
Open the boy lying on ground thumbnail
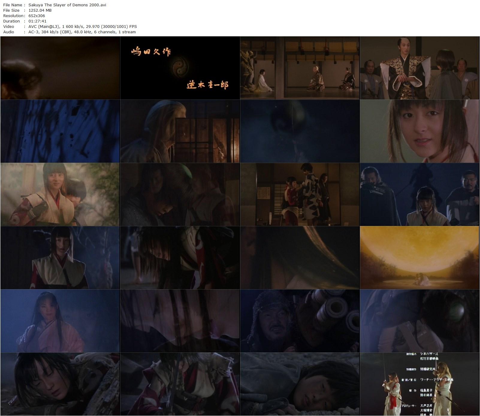[x=300, y=384]
